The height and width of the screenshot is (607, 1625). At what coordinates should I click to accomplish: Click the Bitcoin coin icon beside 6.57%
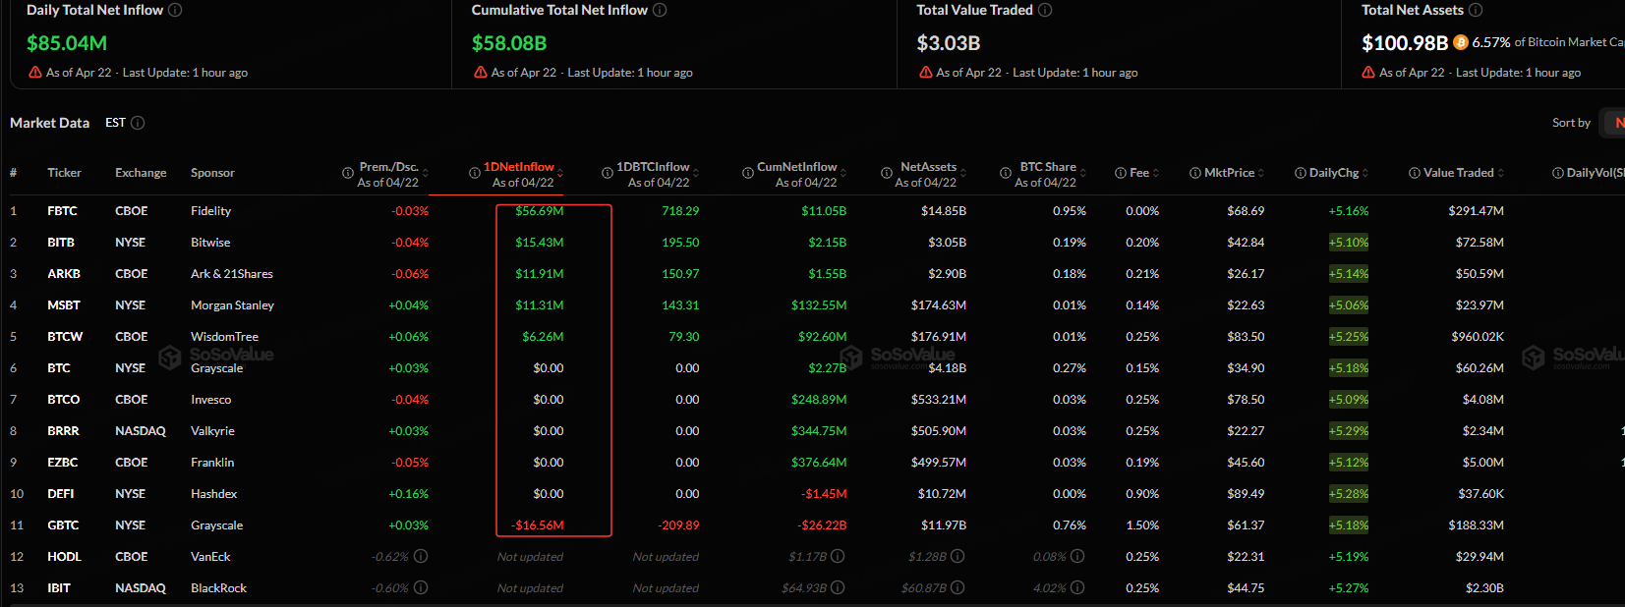(1460, 42)
